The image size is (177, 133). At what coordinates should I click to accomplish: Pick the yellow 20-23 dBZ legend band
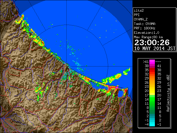[152, 91]
